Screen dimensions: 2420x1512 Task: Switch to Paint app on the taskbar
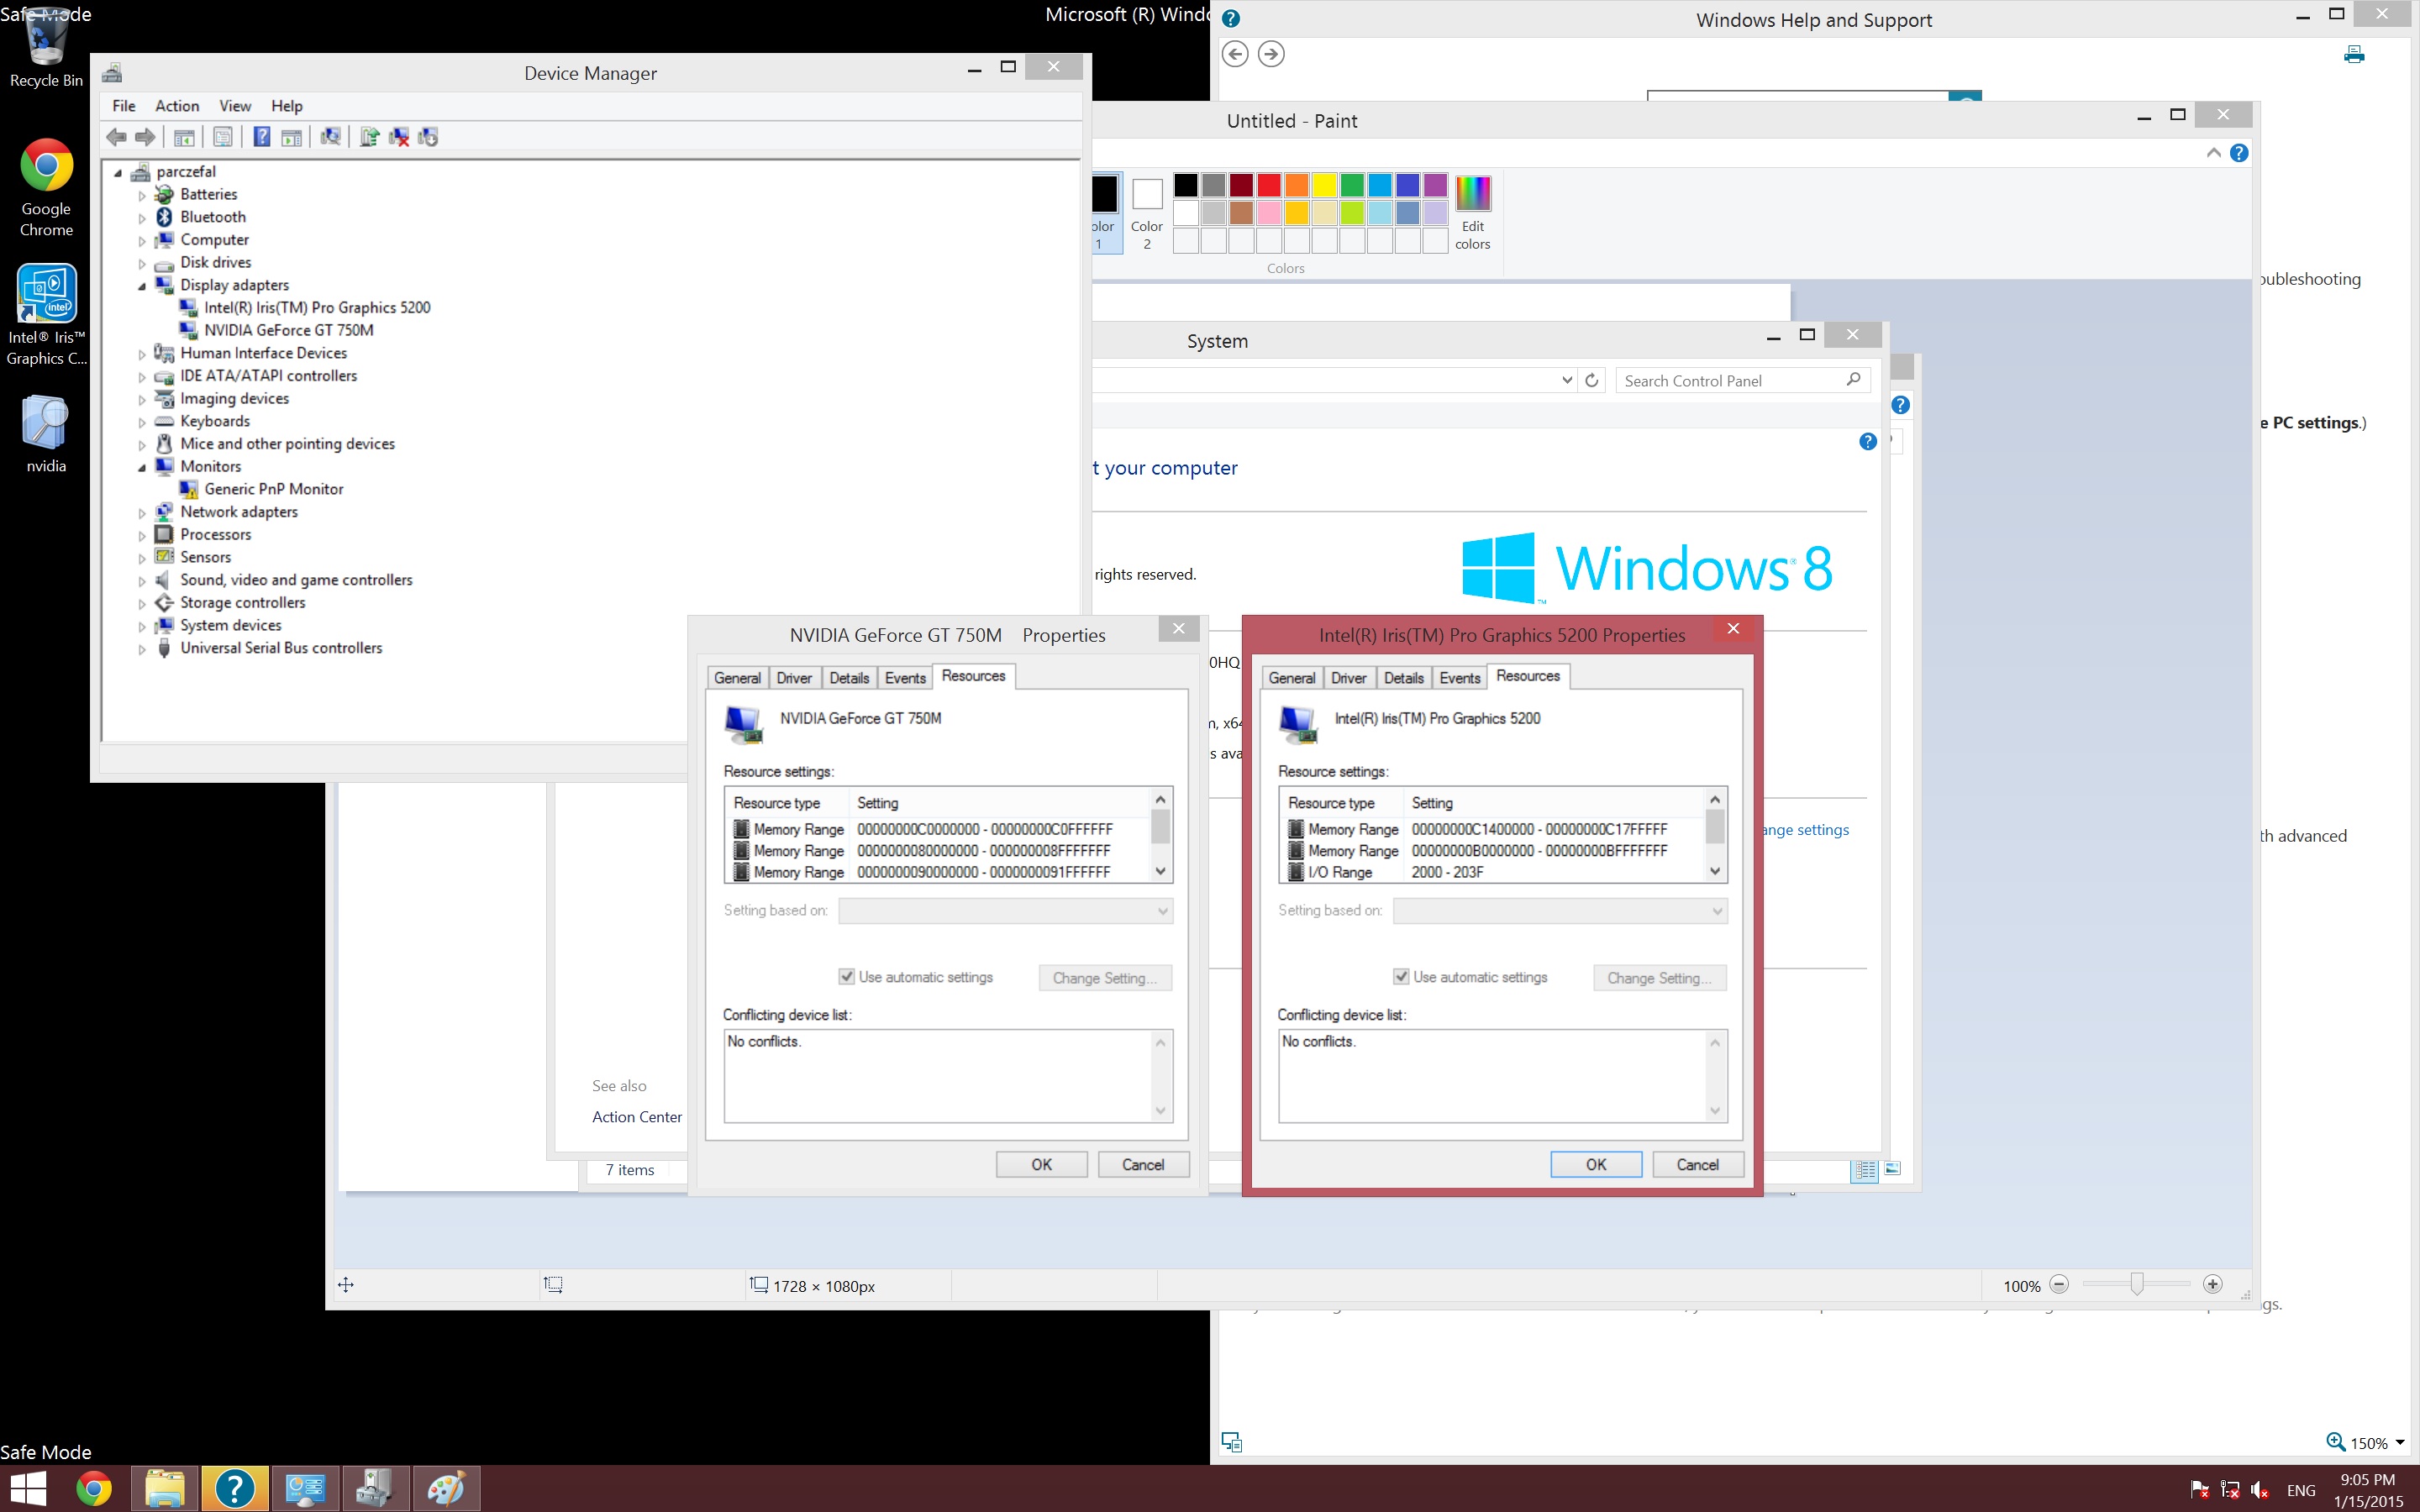click(446, 1489)
